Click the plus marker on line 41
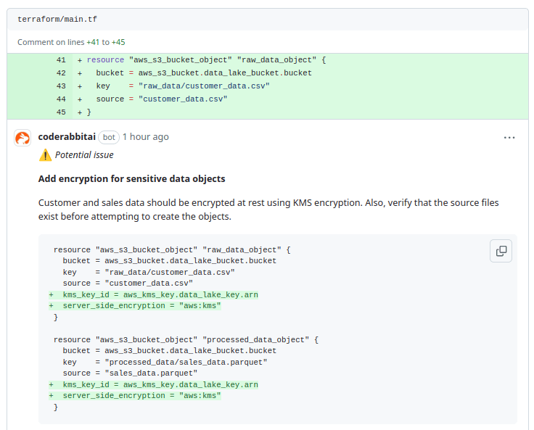534x430 pixels. pyautogui.click(x=80, y=59)
